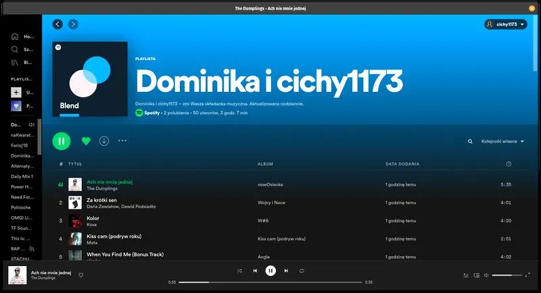Open artist The Dumplings in track row
Image resolution: width=541 pixels, height=293 pixels.
tap(102, 188)
